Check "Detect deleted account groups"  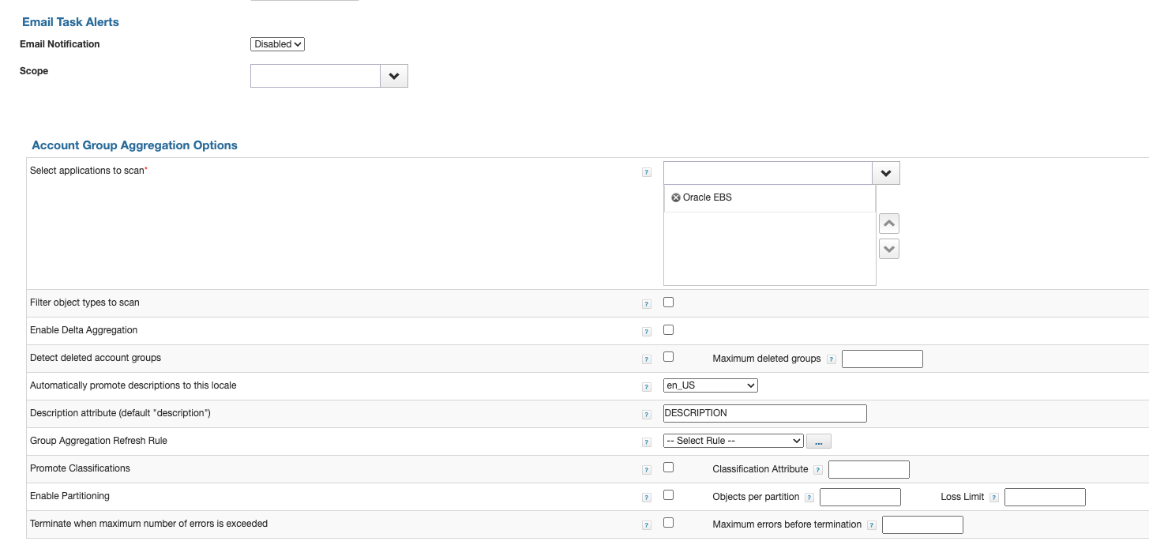(668, 356)
